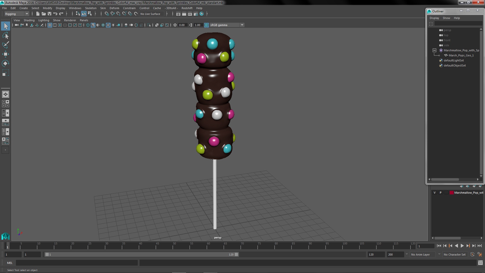Open the File menu
The width and height of the screenshot is (485, 273).
(5, 8)
